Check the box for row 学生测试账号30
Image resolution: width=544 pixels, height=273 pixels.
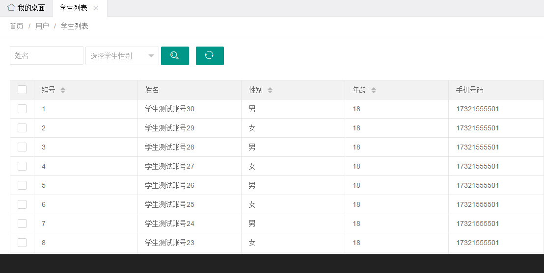pyautogui.click(x=22, y=109)
